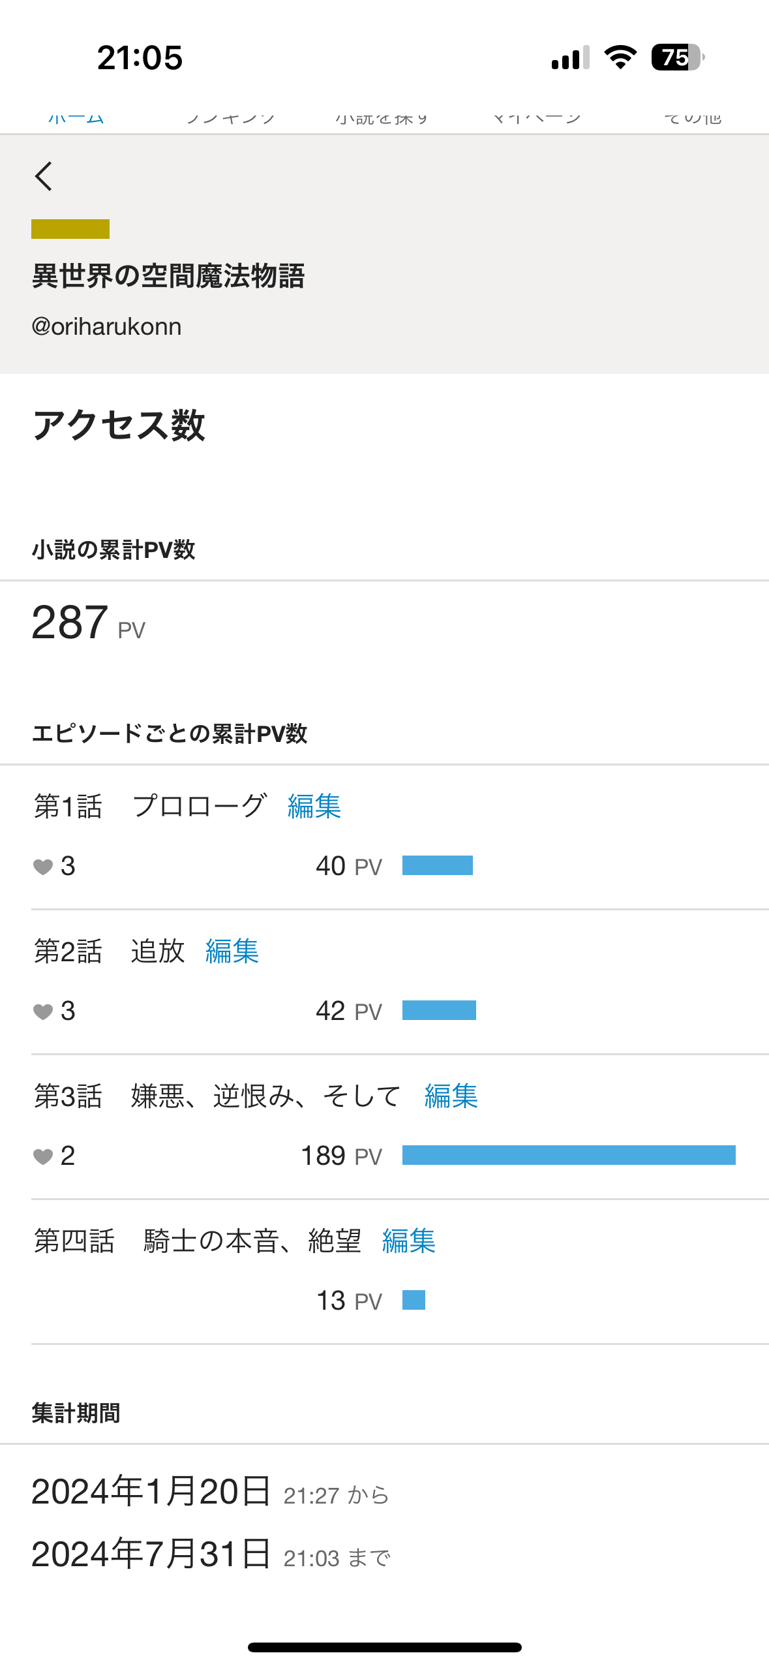769x1668 pixels.
Task: Tap the heart icon for 第2話 追放
Action: (x=43, y=1012)
